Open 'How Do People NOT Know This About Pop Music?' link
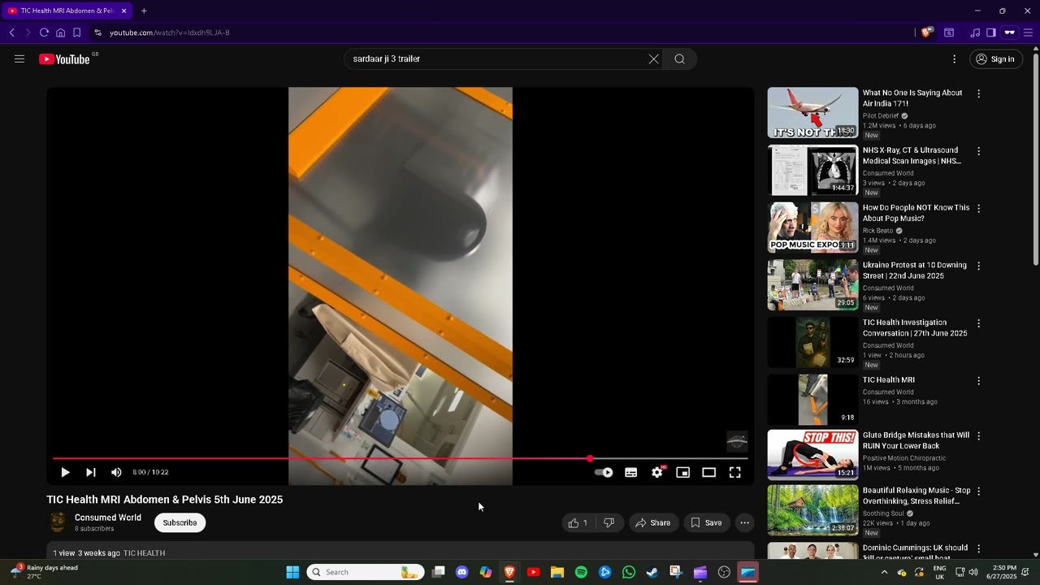This screenshot has width=1040, height=585. (x=916, y=213)
